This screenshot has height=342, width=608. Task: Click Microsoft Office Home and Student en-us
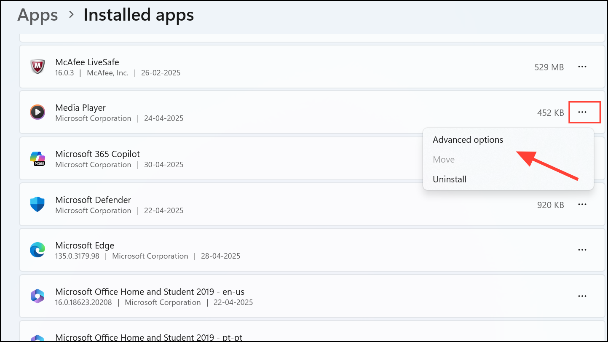[x=150, y=292]
